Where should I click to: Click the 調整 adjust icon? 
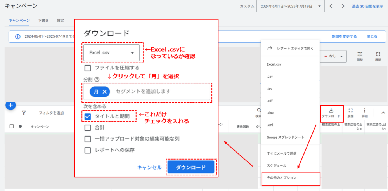coord(360,54)
